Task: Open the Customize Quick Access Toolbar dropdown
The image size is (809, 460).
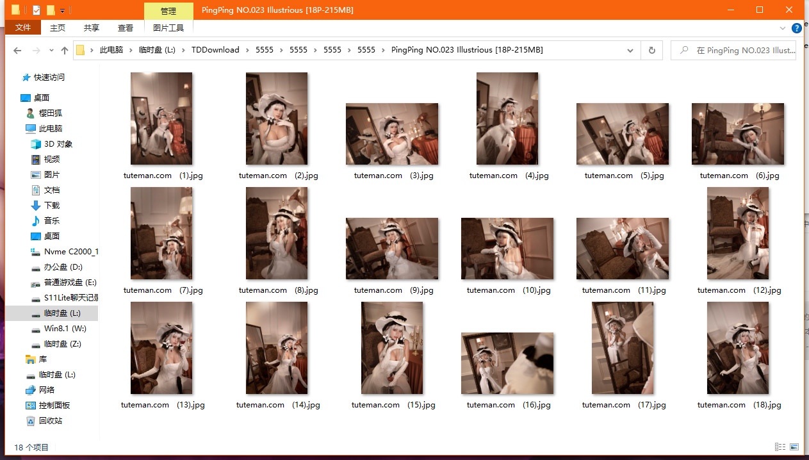Action: pyautogui.click(x=62, y=11)
